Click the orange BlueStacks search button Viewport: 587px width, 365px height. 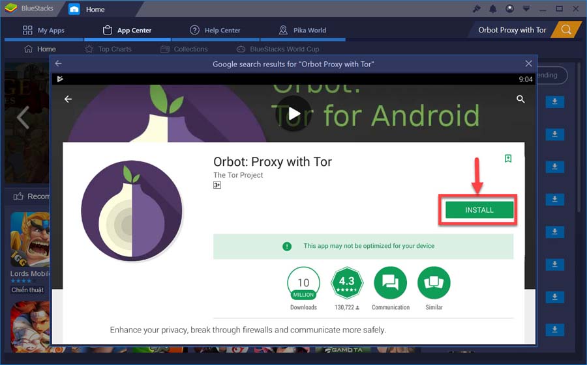coord(566,29)
